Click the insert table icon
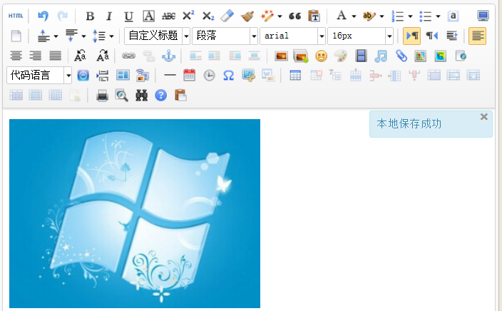 coord(295,76)
